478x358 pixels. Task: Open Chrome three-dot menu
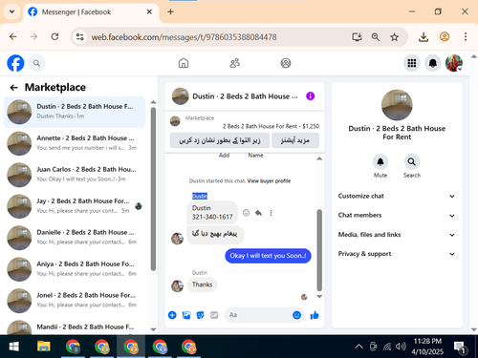pos(466,37)
